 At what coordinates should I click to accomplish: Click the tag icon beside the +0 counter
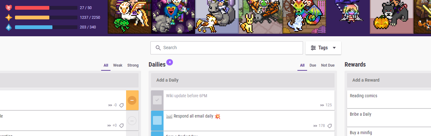(x=121, y=125)
